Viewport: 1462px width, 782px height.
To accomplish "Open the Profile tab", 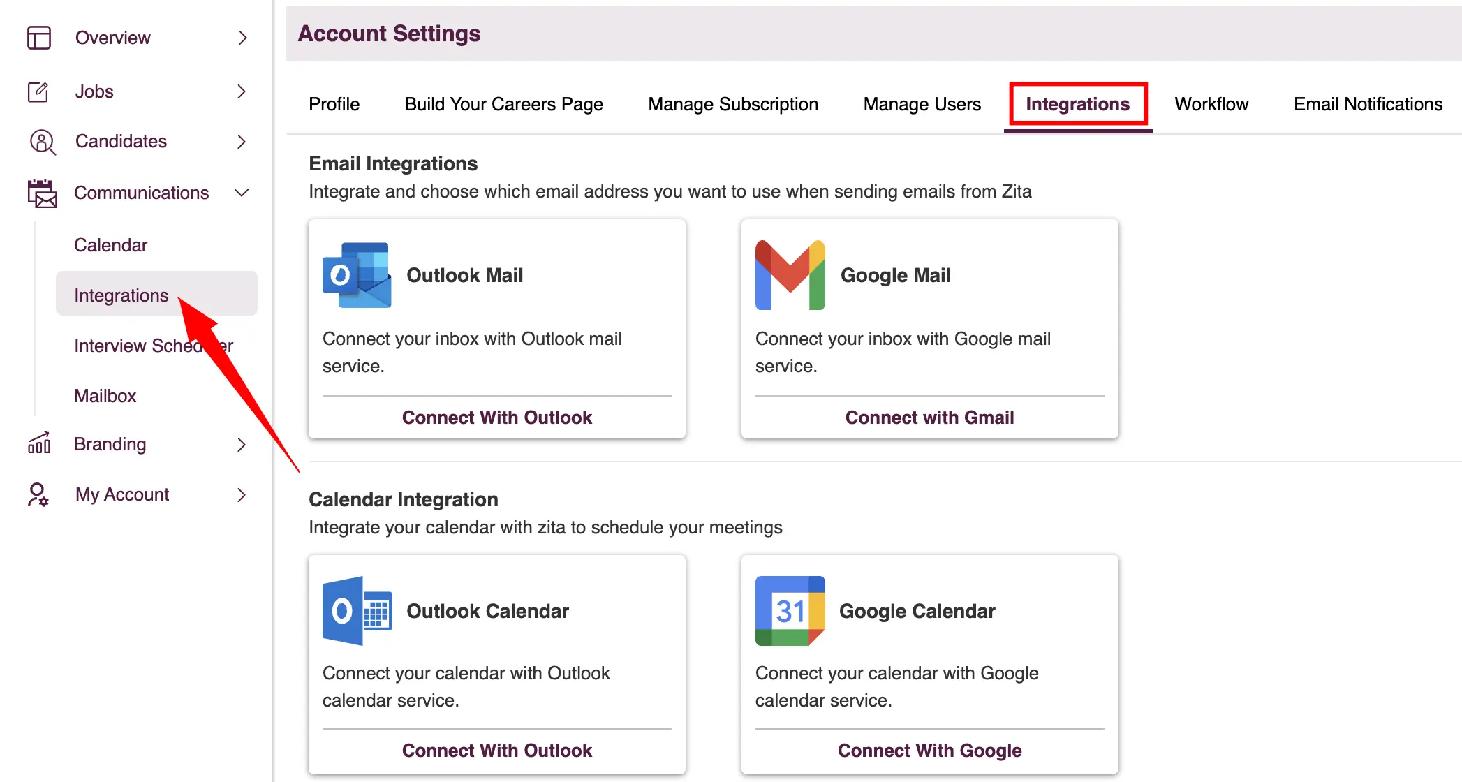I will pyautogui.click(x=334, y=104).
